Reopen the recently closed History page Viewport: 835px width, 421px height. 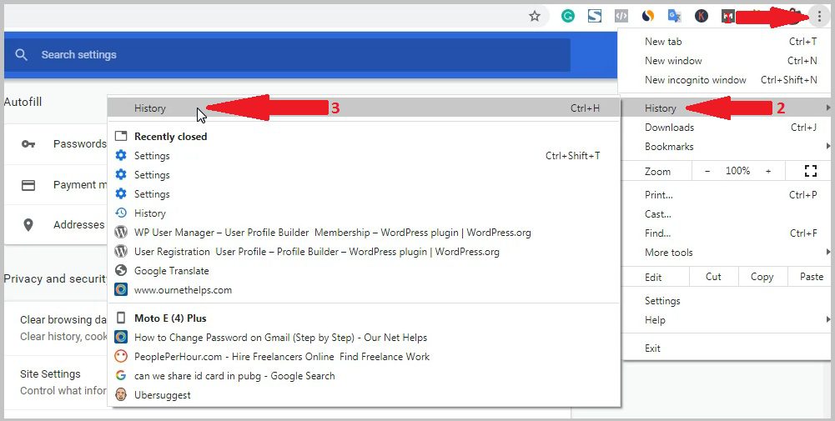pos(365,213)
